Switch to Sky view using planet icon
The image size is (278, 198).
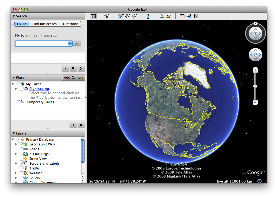pyautogui.click(x=169, y=16)
